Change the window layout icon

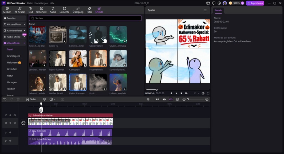(x=208, y=3)
